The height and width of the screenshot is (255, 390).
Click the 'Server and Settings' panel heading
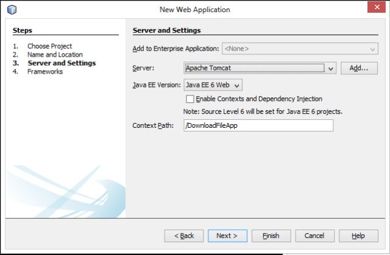point(166,30)
